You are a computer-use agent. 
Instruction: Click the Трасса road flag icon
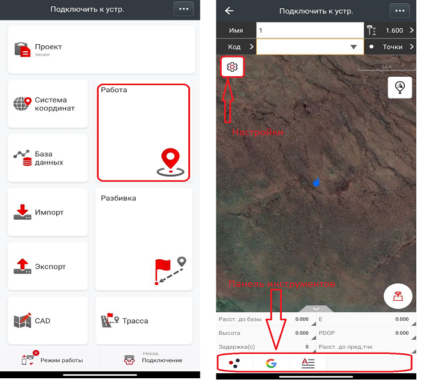110,320
